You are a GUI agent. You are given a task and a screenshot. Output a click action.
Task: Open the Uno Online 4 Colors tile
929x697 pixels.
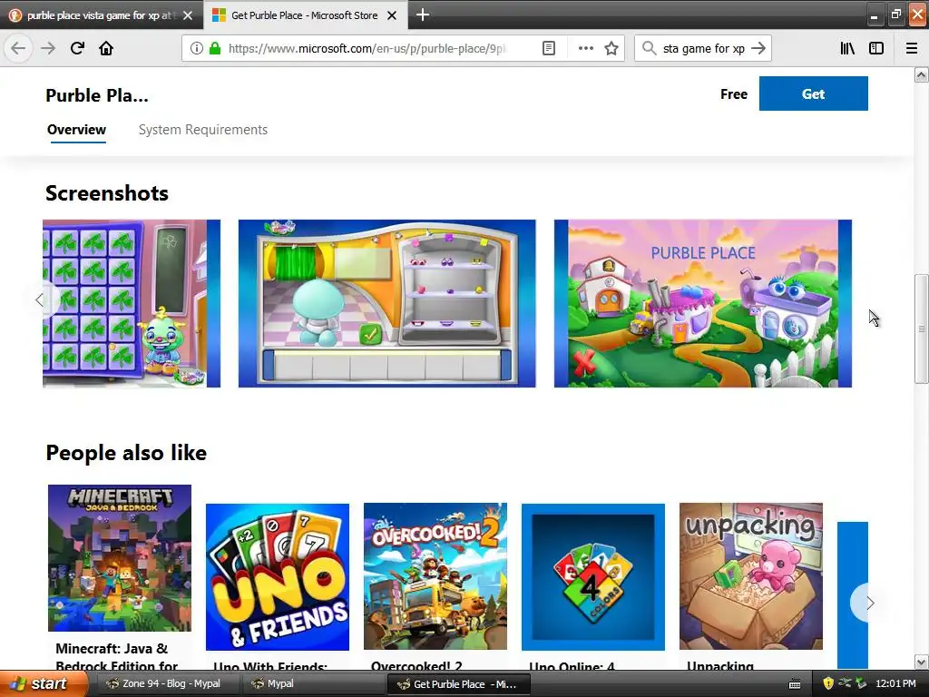tap(593, 576)
